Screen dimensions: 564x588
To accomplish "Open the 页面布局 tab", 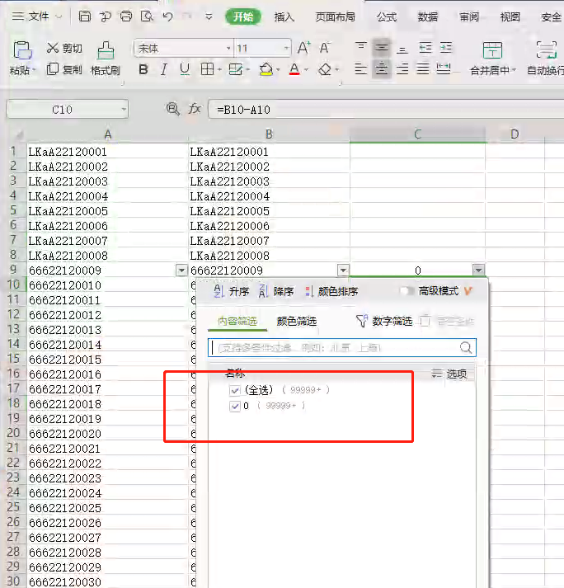I will (335, 16).
